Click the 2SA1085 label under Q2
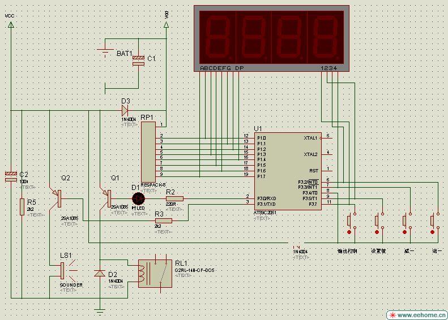 coord(70,218)
